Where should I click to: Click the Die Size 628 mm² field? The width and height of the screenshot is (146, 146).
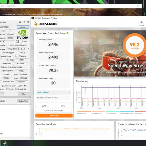click(11, 34)
